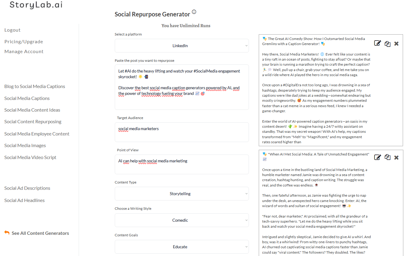Open the Writing Style dropdown showing Comedic
The width and height of the screenshot is (406, 256).
click(x=182, y=220)
